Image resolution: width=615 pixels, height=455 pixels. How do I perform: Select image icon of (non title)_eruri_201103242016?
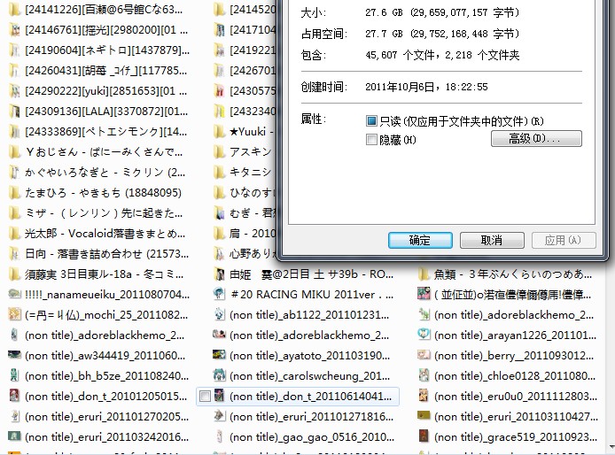14,436
